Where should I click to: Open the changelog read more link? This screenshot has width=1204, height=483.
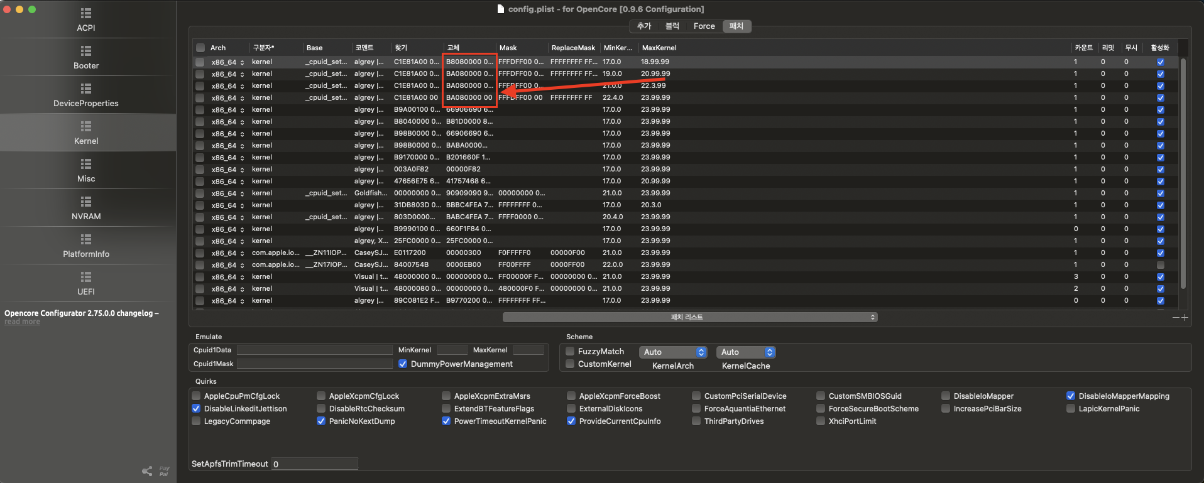point(22,322)
